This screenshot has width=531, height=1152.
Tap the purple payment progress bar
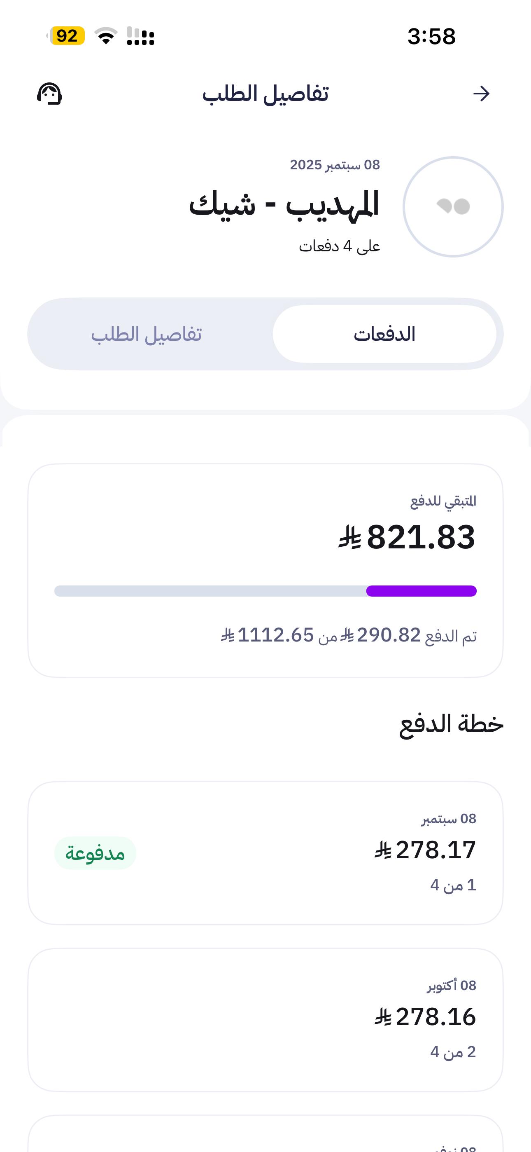click(421, 591)
